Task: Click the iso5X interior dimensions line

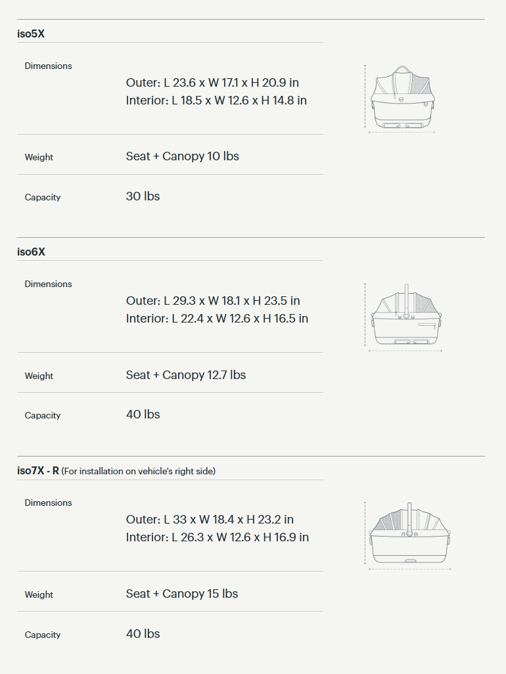Action: tap(216, 101)
